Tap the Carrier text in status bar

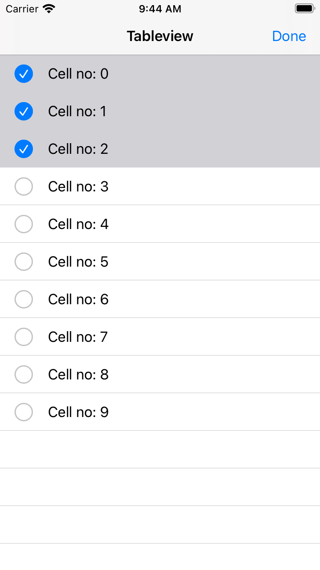click(22, 9)
